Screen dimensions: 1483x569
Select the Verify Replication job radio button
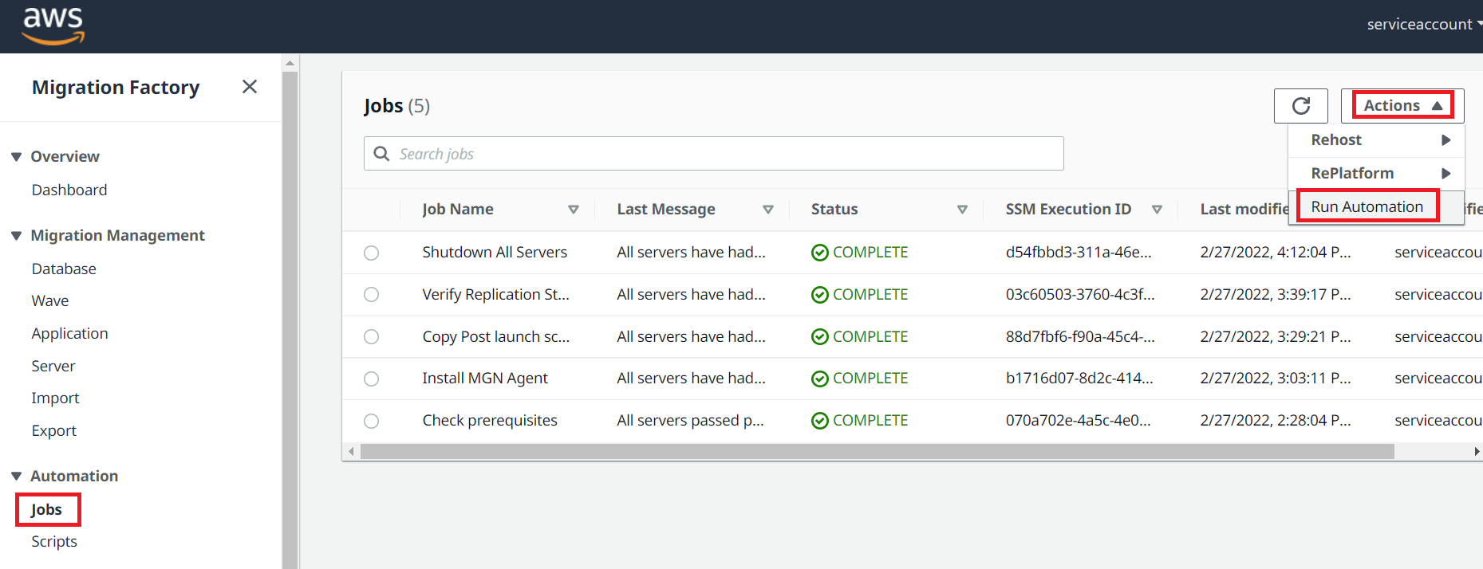coord(371,295)
